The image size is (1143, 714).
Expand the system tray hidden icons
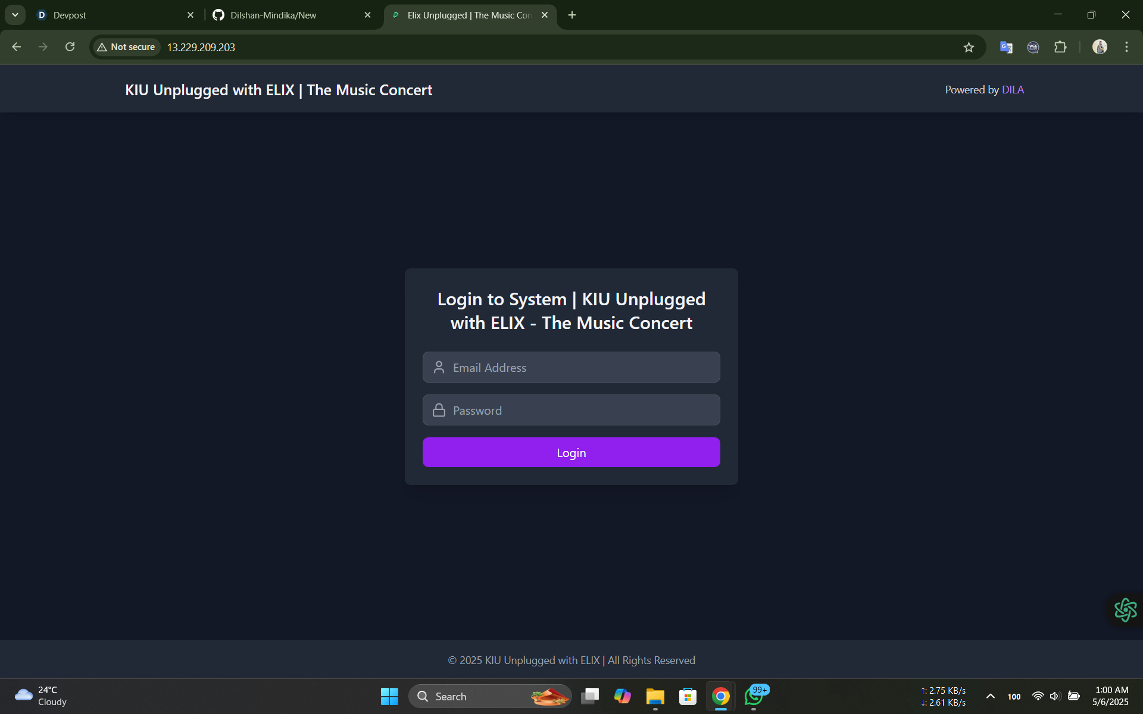click(x=991, y=696)
